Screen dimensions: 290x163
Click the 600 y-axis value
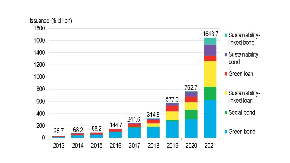tap(41, 101)
